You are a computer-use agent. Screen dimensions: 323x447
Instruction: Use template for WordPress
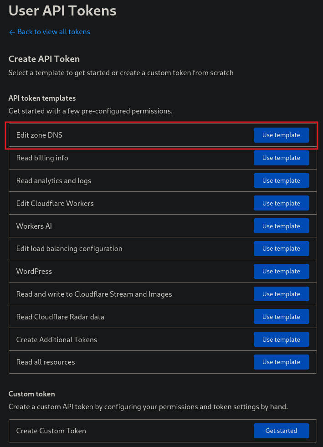pyautogui.click(x=282, y=272)
